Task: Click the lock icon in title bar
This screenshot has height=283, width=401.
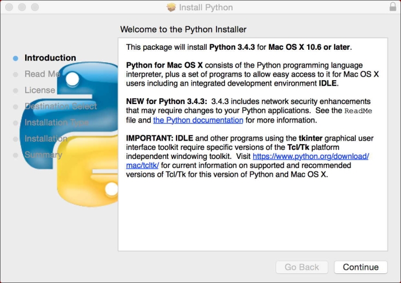Action: [393, 7]
